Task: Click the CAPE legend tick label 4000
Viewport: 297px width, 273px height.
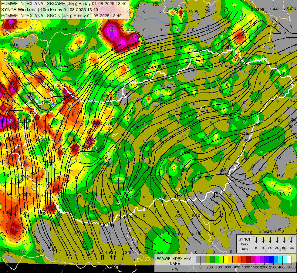Action: (x=282, y=267)
